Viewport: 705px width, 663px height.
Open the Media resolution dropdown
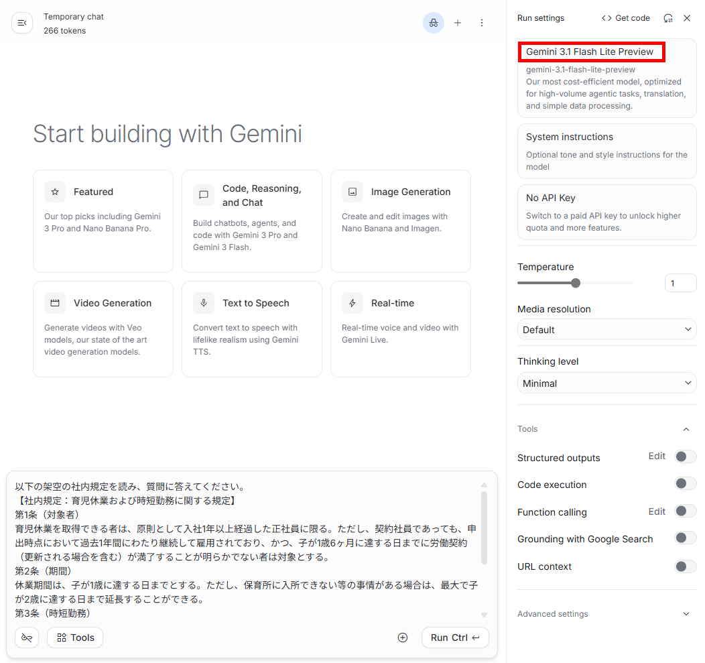pyautogui.click(x=606, y=330)
